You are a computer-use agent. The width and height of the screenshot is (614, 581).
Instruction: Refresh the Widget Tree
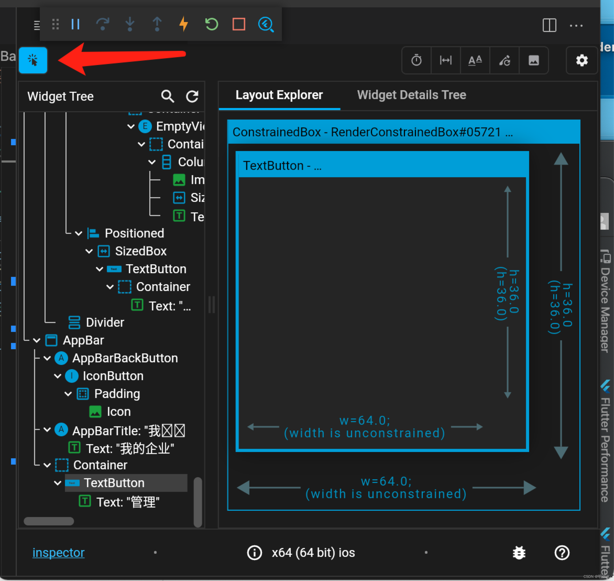(x=192, y=96)
